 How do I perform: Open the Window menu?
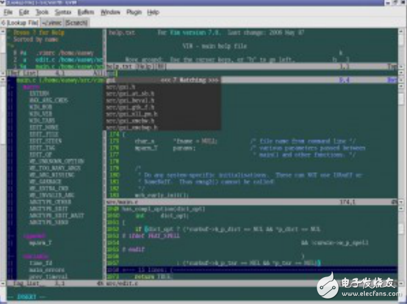(x=110, y=12)
